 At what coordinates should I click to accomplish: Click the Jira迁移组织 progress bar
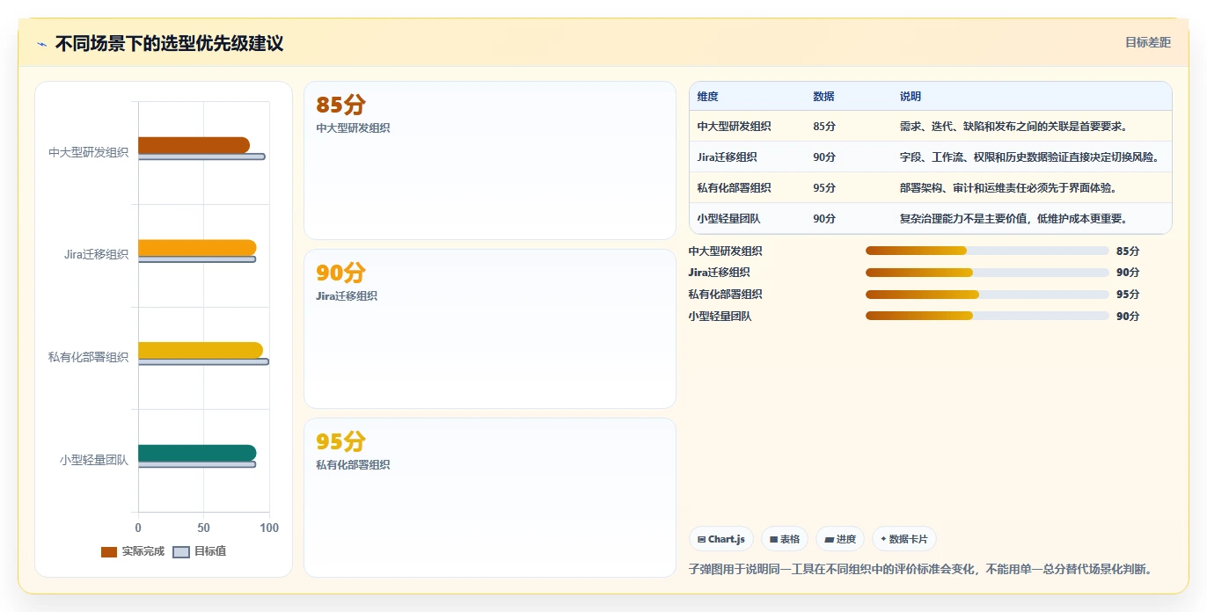[x=987, y=273]
